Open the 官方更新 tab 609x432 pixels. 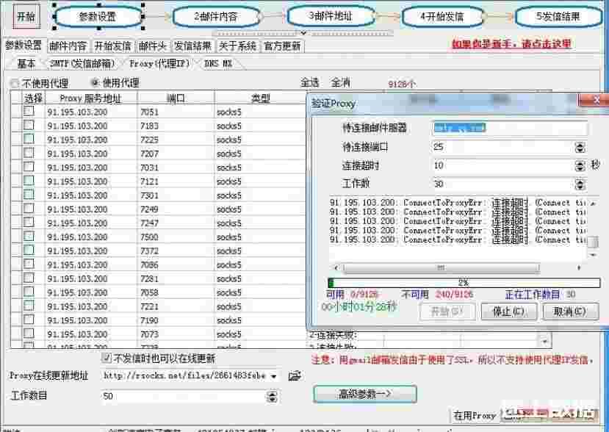tap(282, 46)
